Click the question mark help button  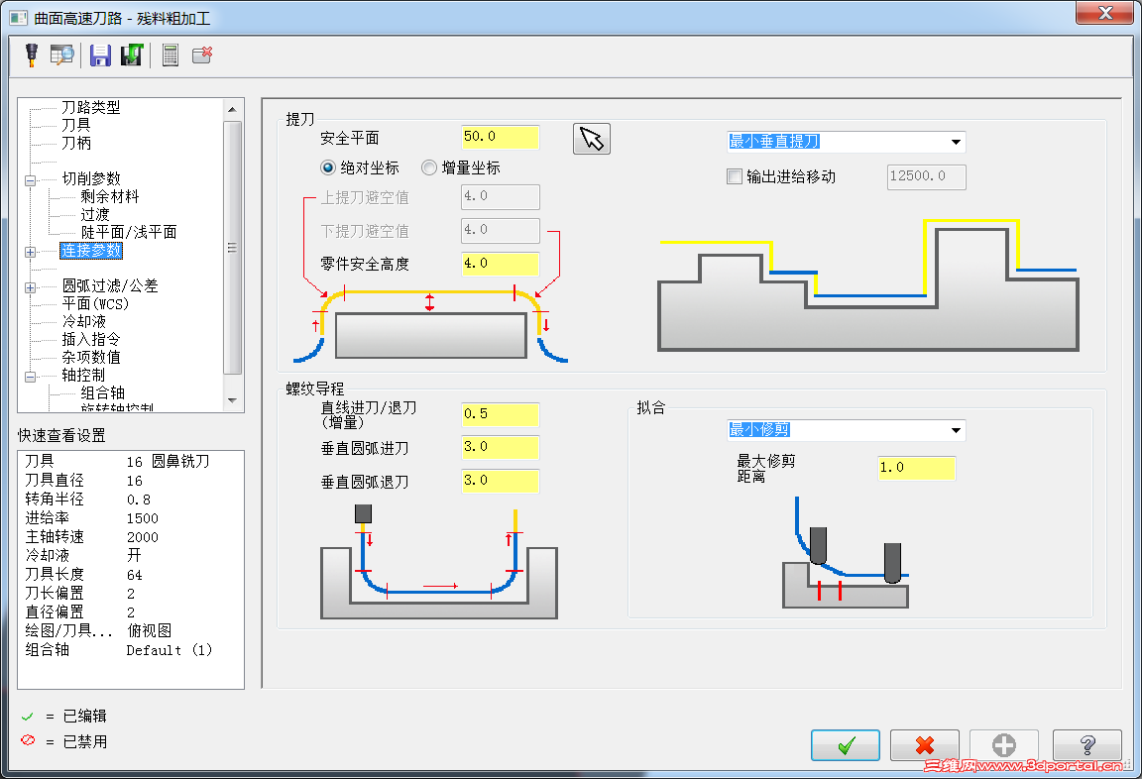point(1086,744)
